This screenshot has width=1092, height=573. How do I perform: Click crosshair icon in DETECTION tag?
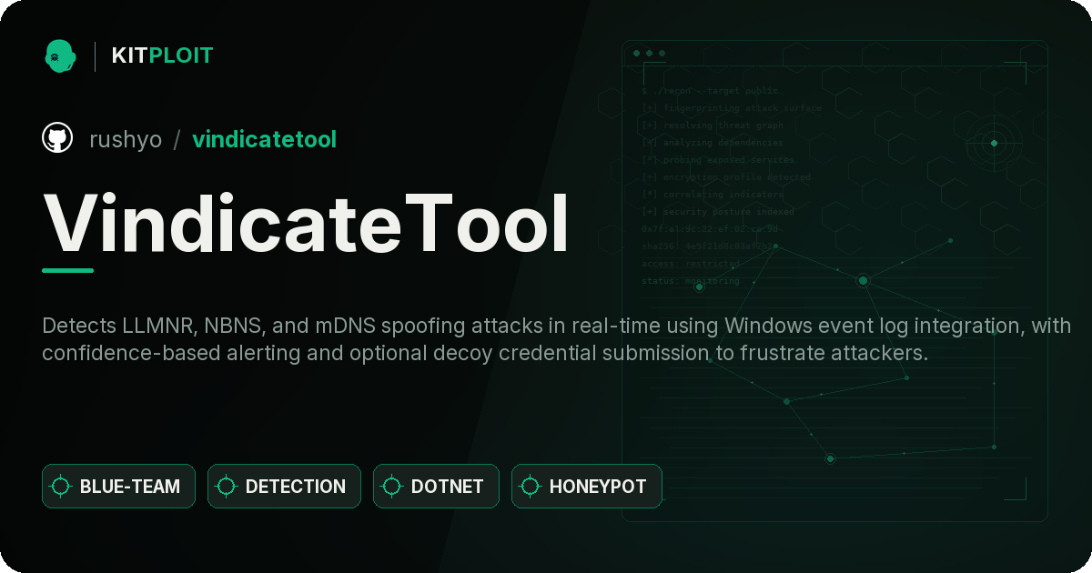click(227, 487)
